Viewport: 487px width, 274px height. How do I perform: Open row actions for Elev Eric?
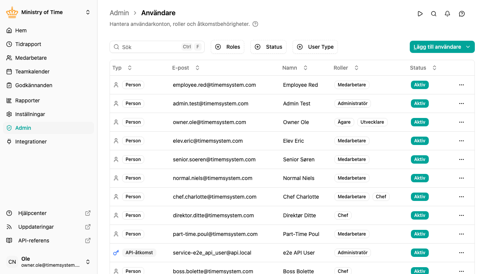462,141
